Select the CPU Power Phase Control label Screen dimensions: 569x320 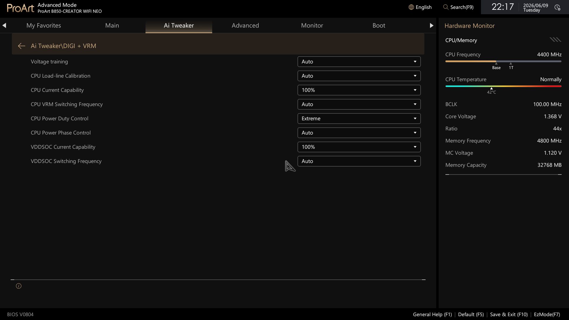[61, 133]
